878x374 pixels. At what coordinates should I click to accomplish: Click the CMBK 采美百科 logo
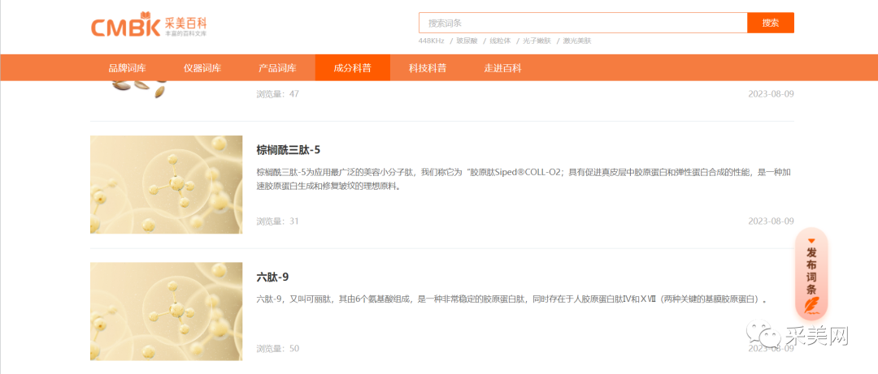click(x=149, y=24)
